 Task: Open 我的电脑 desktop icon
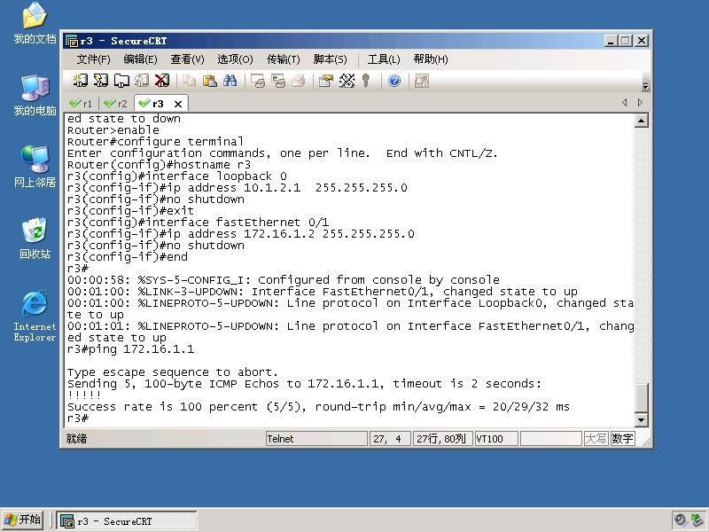coord(35,95)
